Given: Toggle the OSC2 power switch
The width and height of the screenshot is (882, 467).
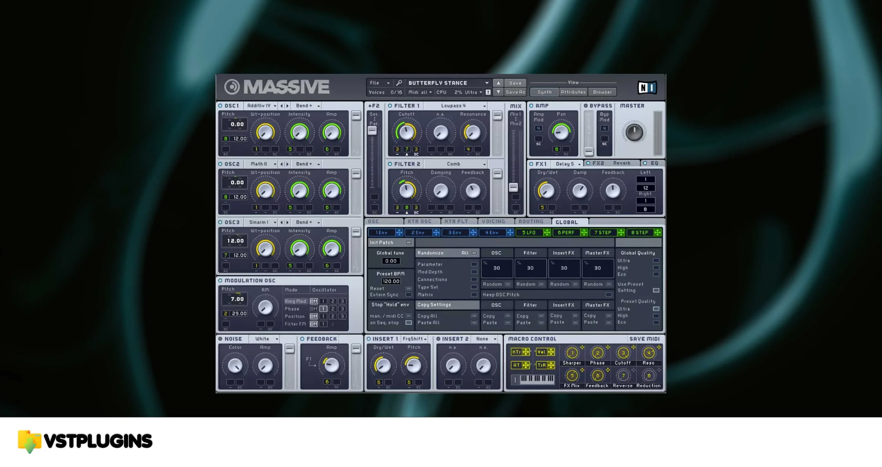Looking at the screenshot, I should pos(220,164).
